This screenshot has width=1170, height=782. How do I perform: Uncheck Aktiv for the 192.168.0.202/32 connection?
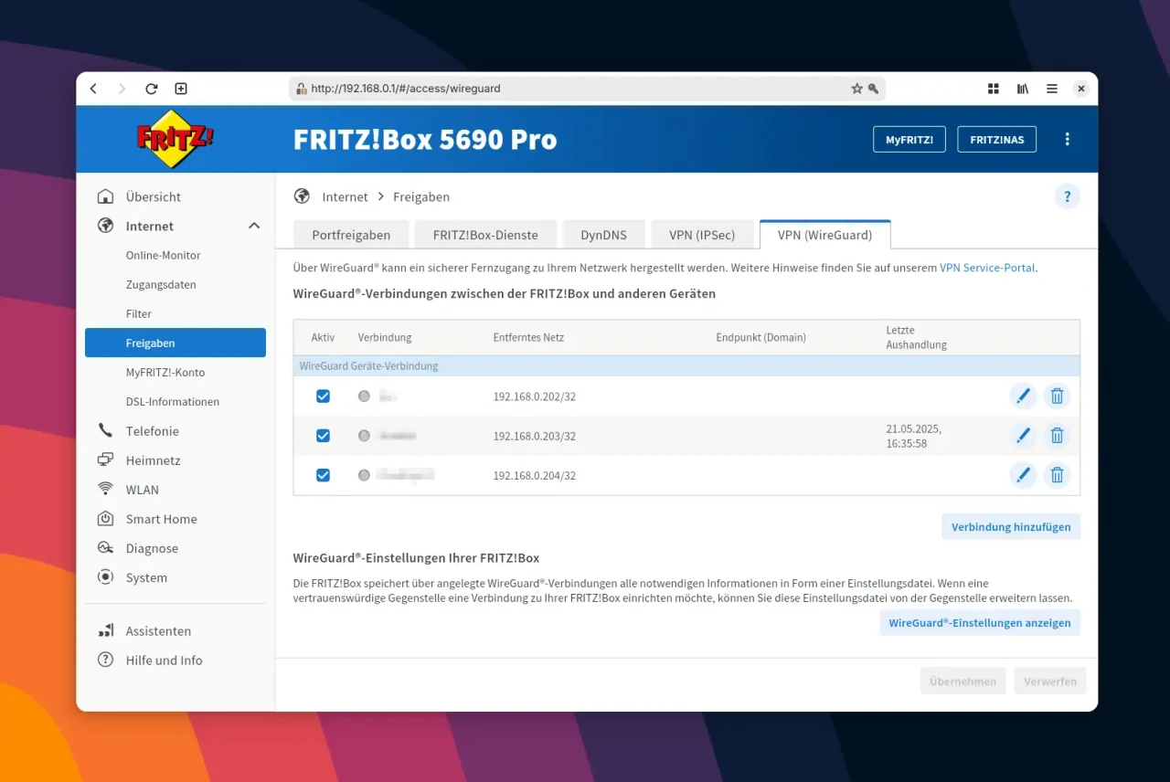tap(323, 396)
